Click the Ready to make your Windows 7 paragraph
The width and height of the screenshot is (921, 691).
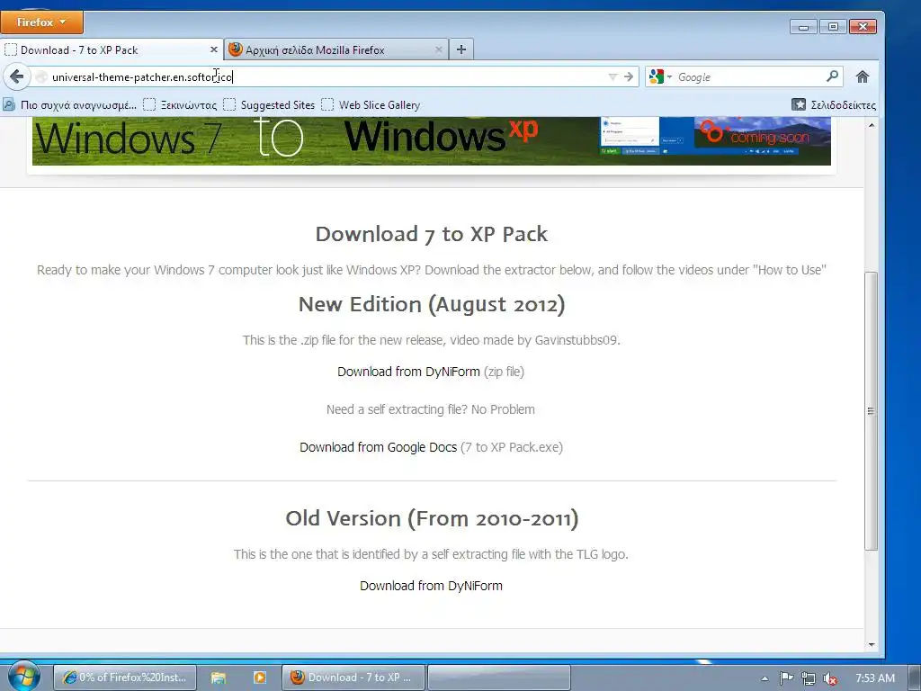(x=431, y=270)
